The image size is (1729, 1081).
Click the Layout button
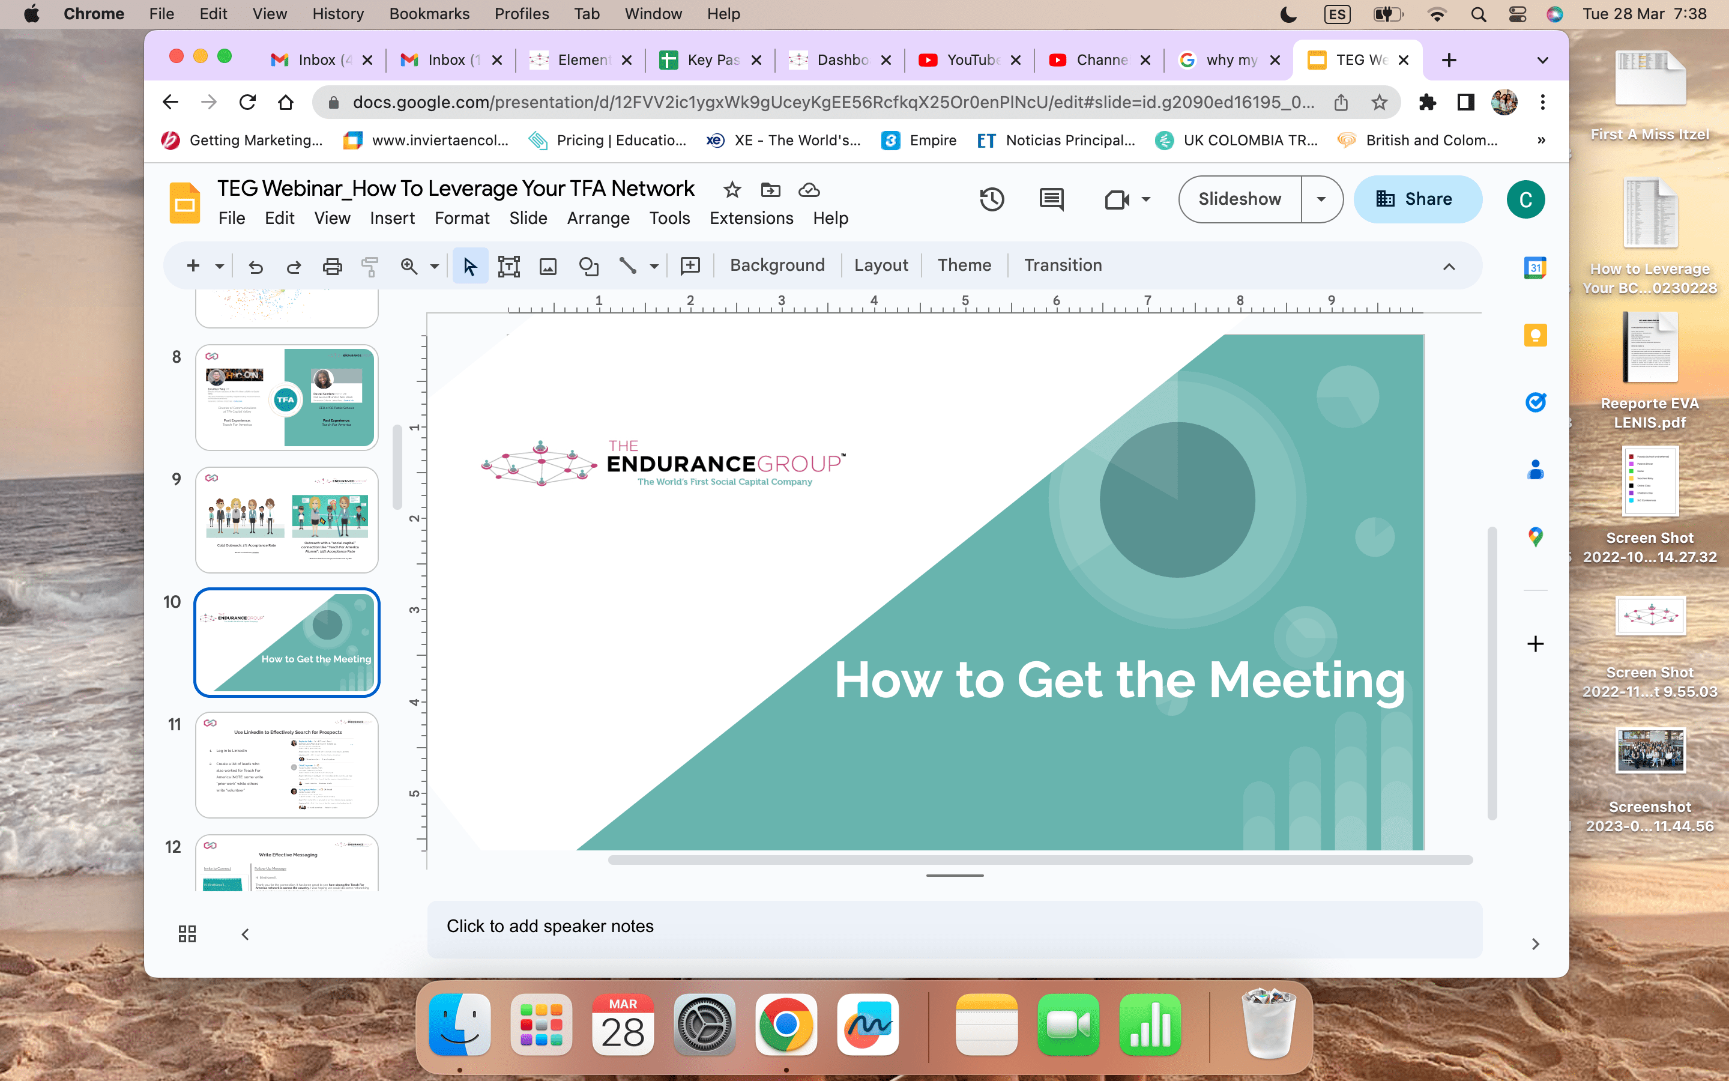click(881, 265)
